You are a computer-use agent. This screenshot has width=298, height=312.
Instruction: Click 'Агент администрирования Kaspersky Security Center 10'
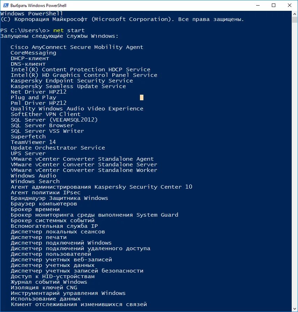[102, 187]
